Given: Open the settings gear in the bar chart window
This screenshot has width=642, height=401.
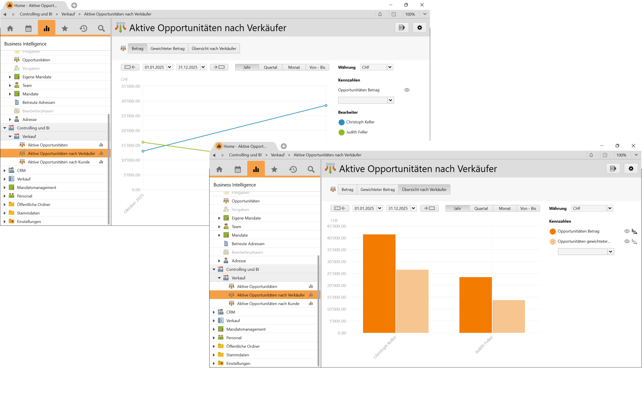Looking at the screenshot, I should click(631, 168).
